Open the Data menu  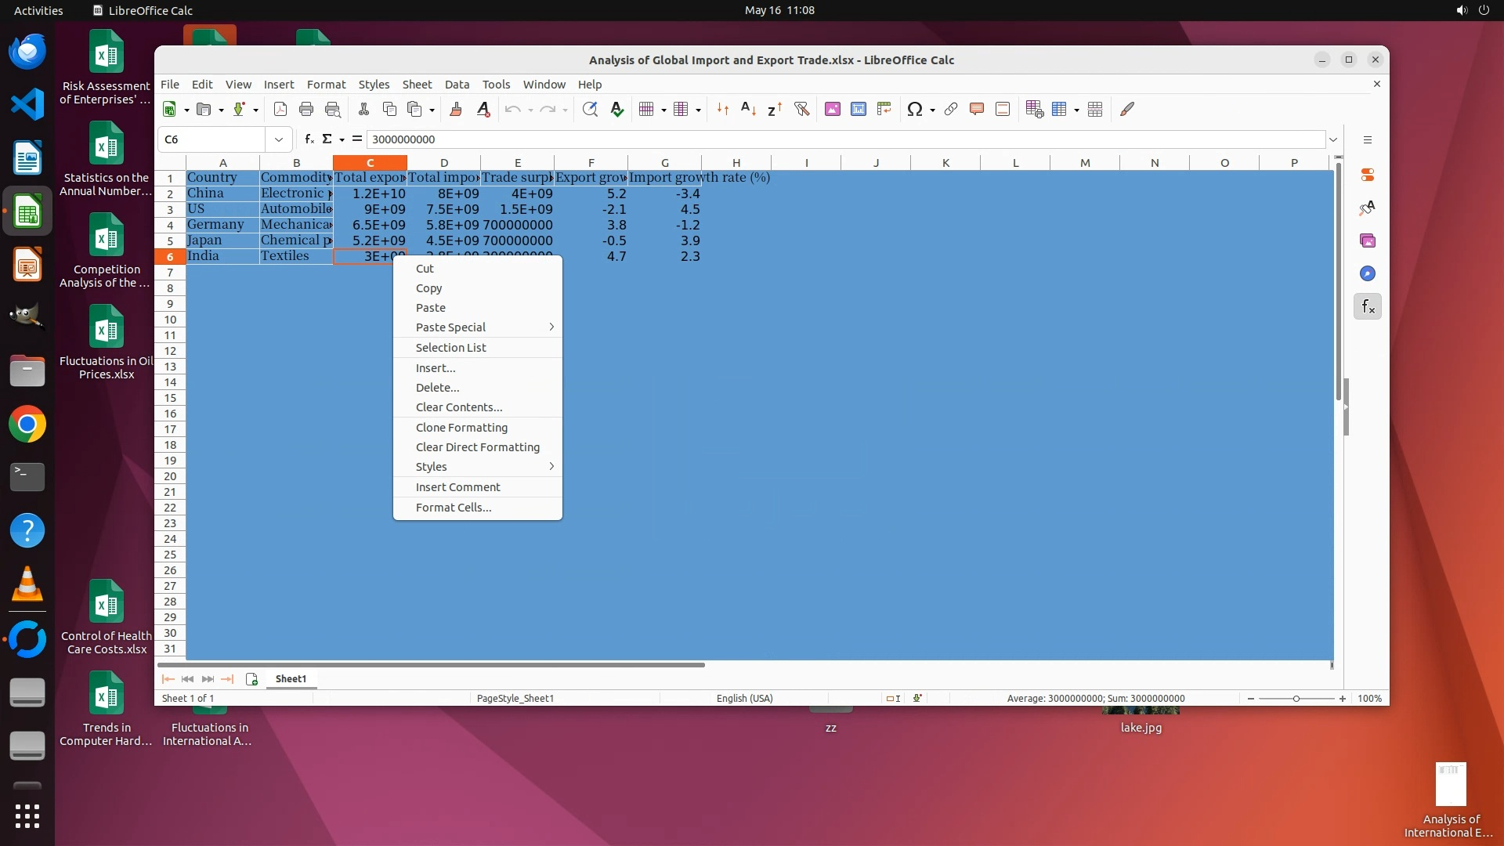coord(457,85)
